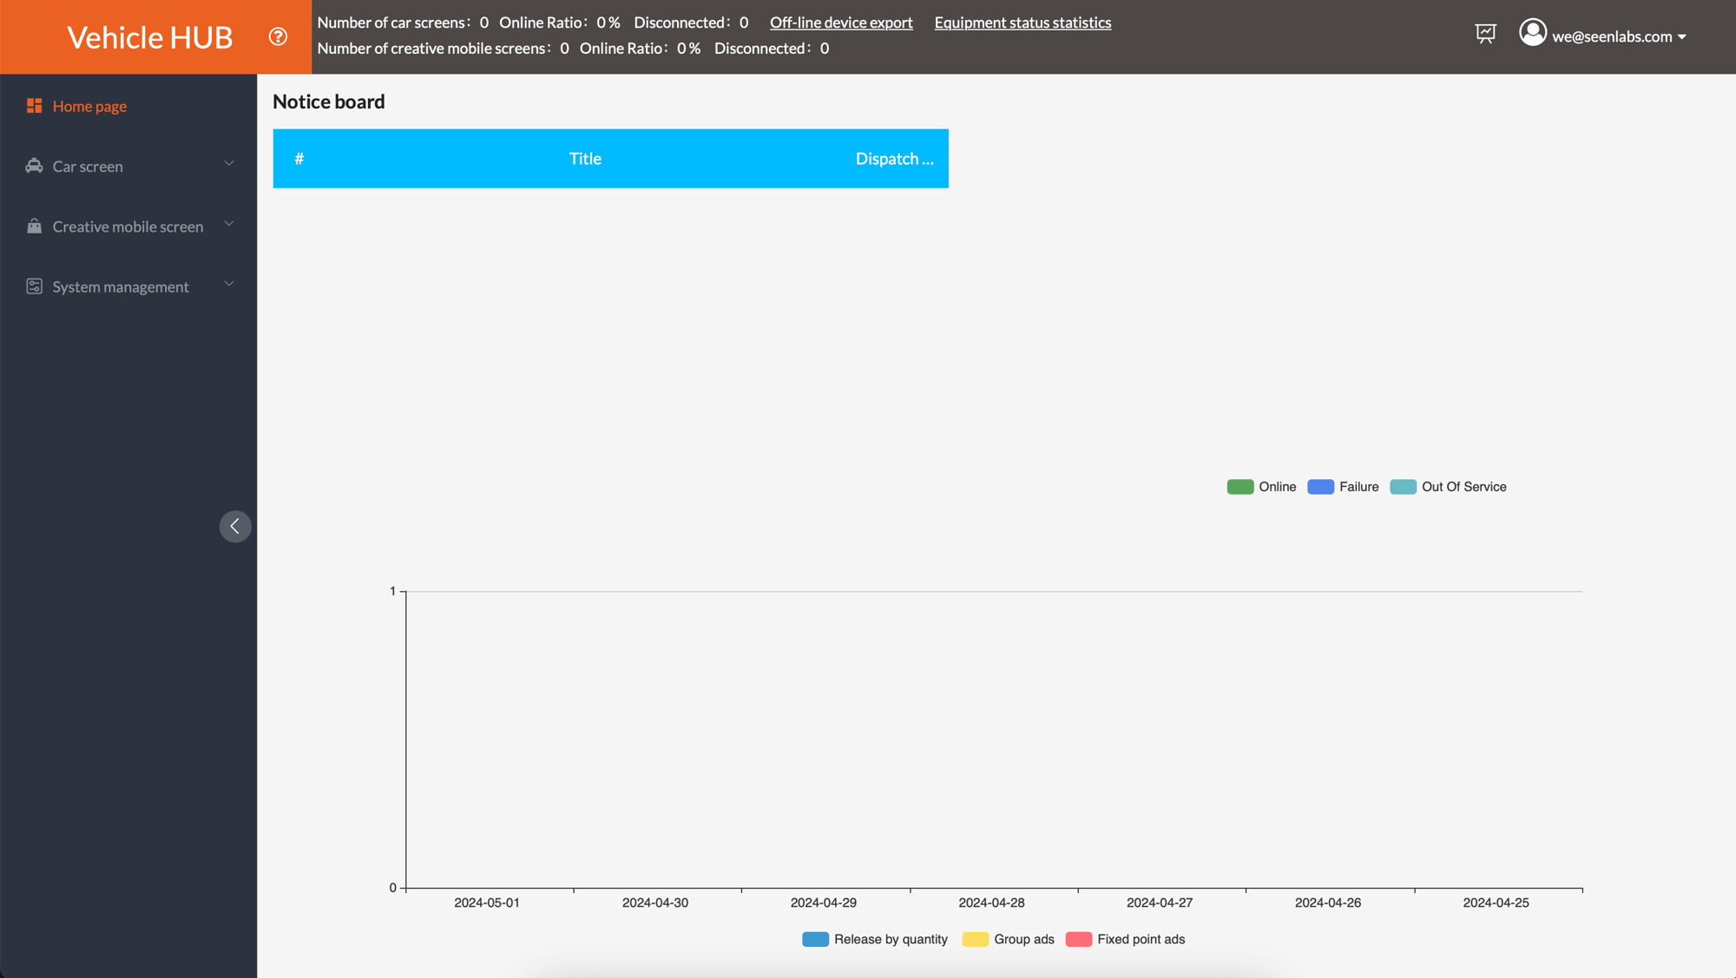Expand the Creative mobile screen menu
This screenshot has height=978, width=1736.
tap(228, 223)
